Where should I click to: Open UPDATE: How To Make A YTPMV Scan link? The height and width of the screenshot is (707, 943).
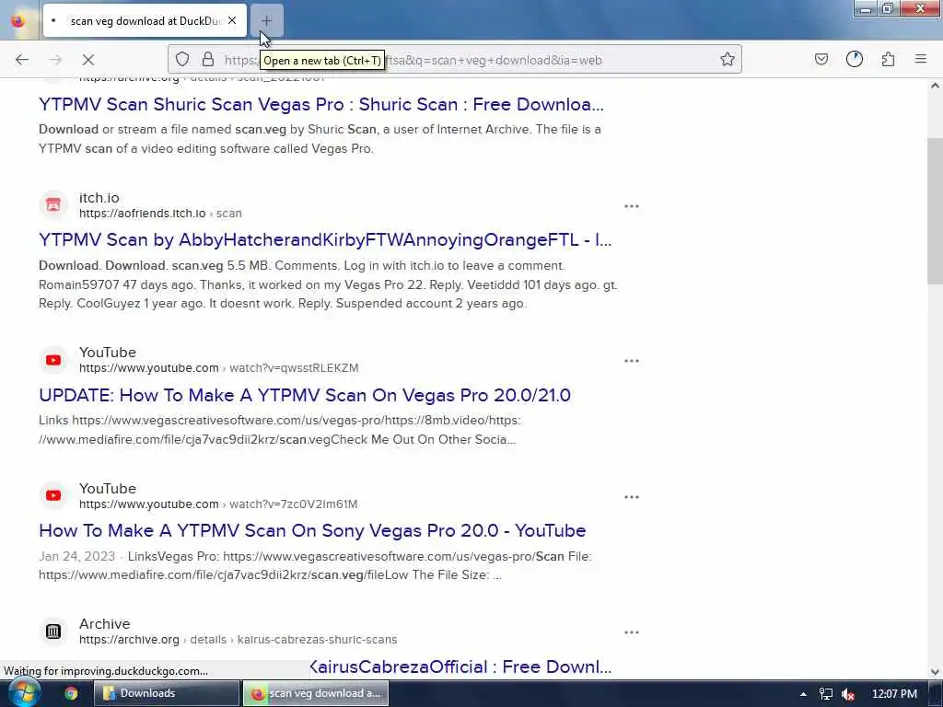click(x=305, y=395)
